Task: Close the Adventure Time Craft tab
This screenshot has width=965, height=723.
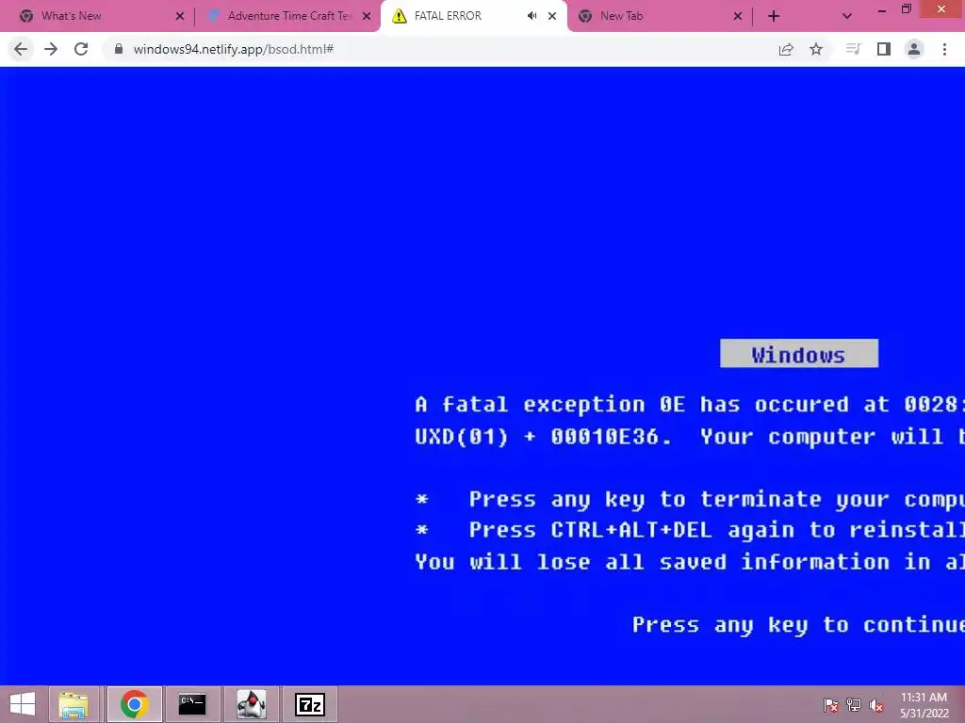Action: (367, 16)
